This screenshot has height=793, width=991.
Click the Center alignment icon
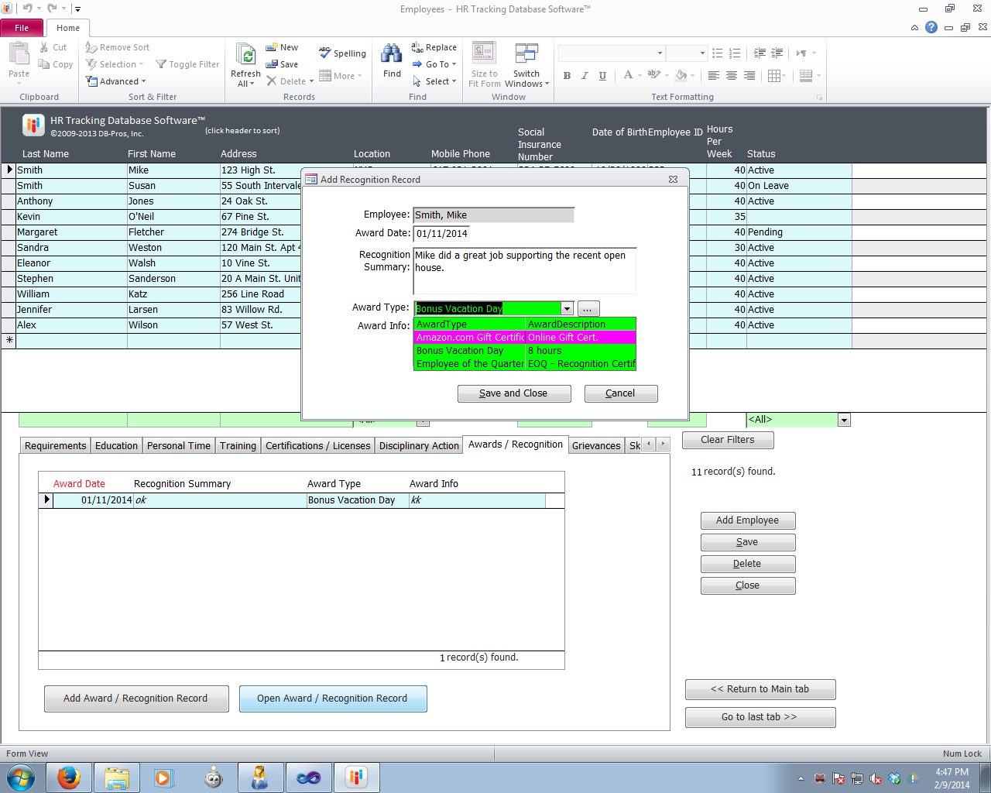(x=732, y=75)
